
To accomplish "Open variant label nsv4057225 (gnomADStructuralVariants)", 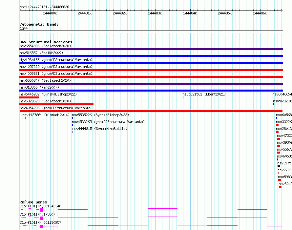I will click(x=56, y=67).
